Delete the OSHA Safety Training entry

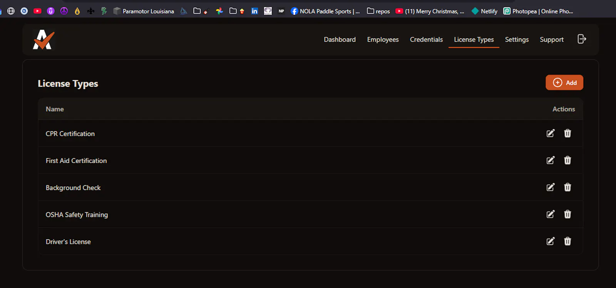click(x=567, y=214)
